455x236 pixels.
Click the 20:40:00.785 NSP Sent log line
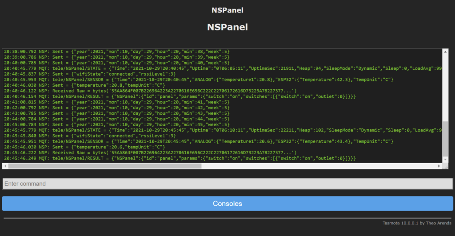(x=117, y=63)
